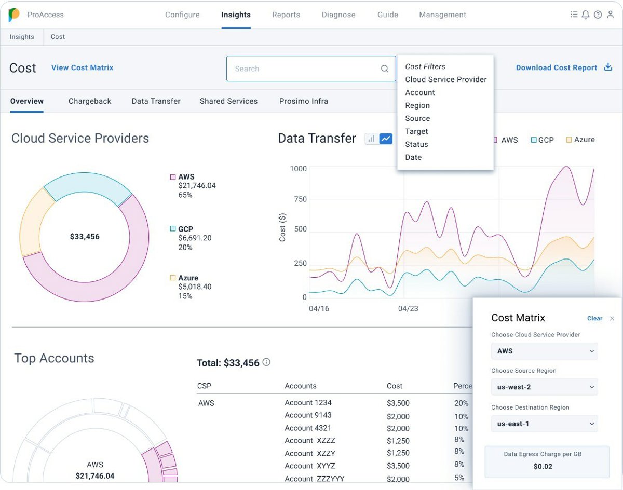Click the search magnifier icon

pos(385,69)
